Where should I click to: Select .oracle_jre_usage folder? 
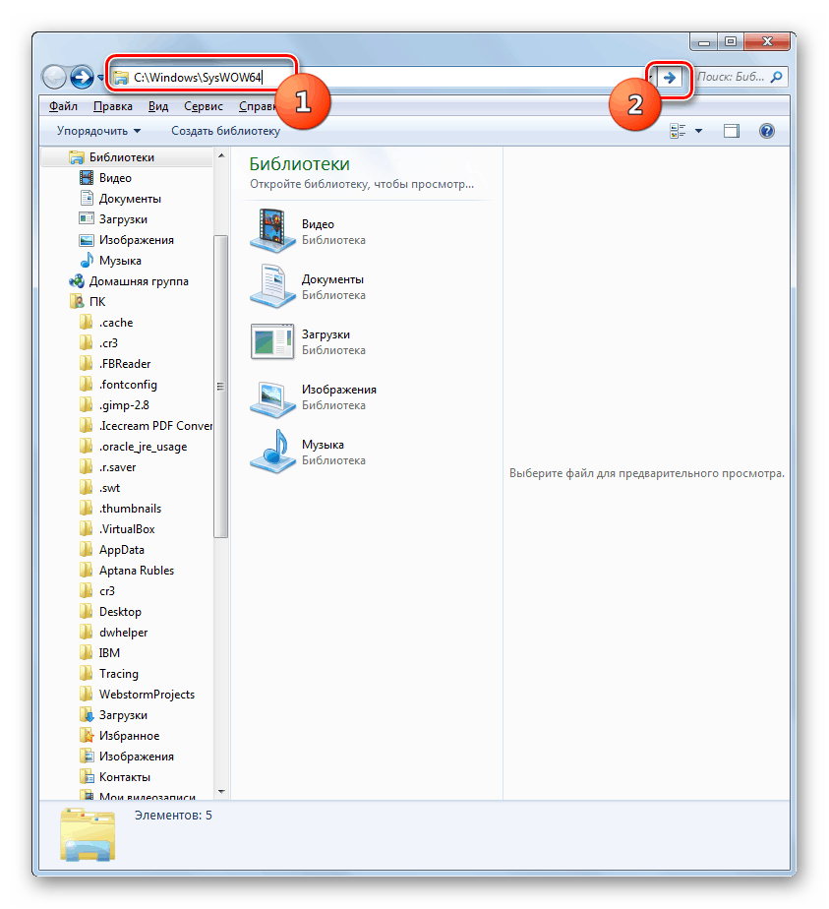point(144,447)
